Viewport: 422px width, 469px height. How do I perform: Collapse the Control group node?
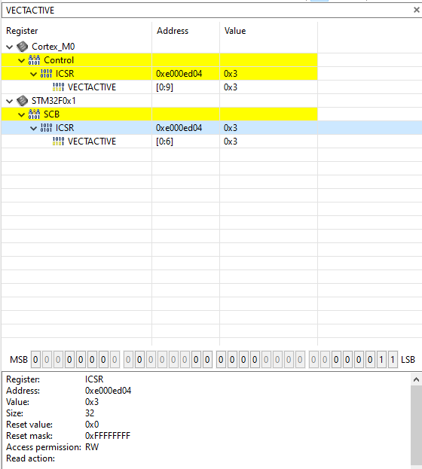(x=22, y=60)
